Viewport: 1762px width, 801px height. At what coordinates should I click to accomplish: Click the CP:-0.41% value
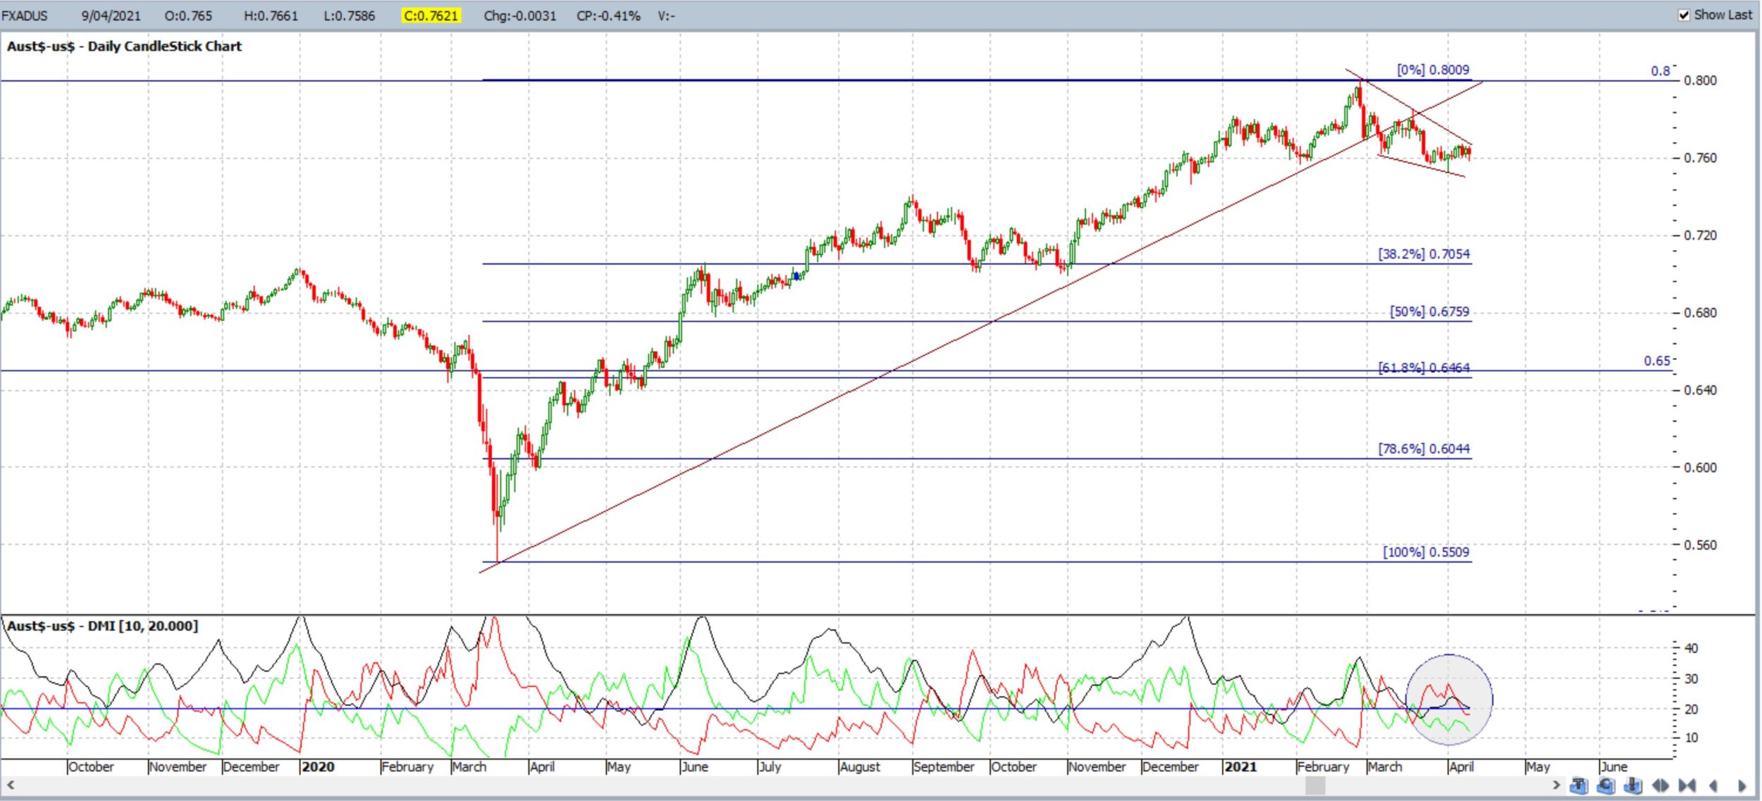[608, 15]
